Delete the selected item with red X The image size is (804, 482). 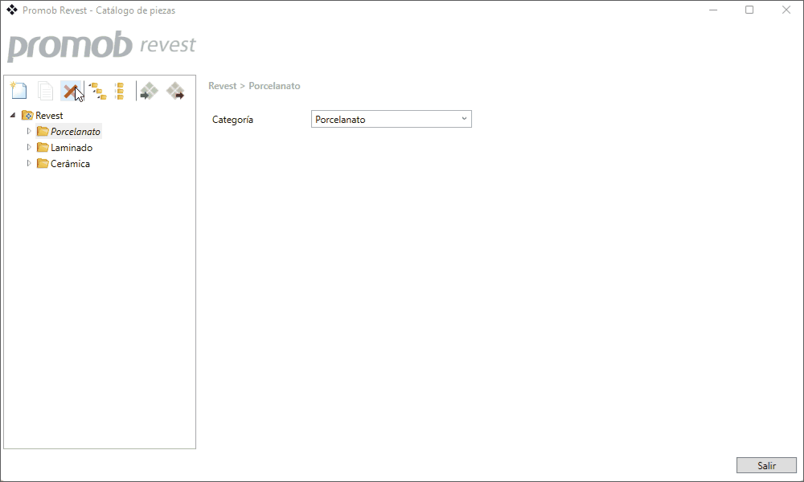click(x=71, y=91)
